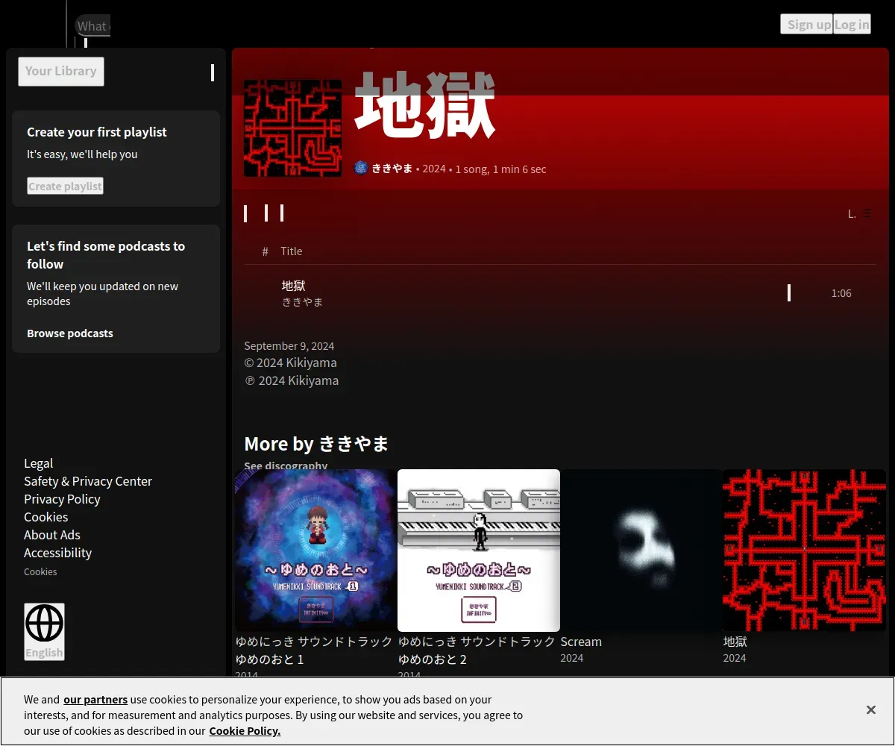Click the 地獄 title below its card

coord(735,642)
